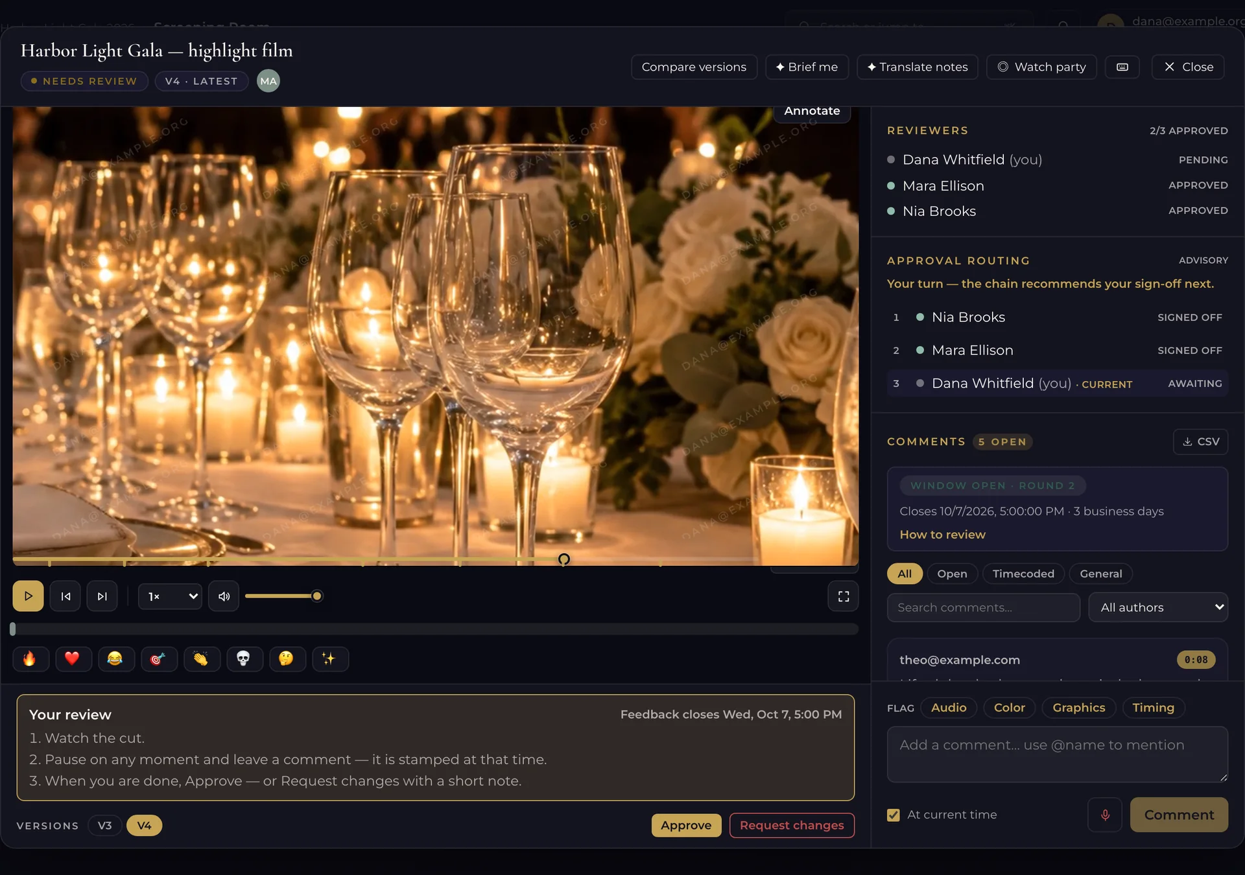1245x875 pixels.
Task: Filter comments to Open
Action: tap(952, 574)
